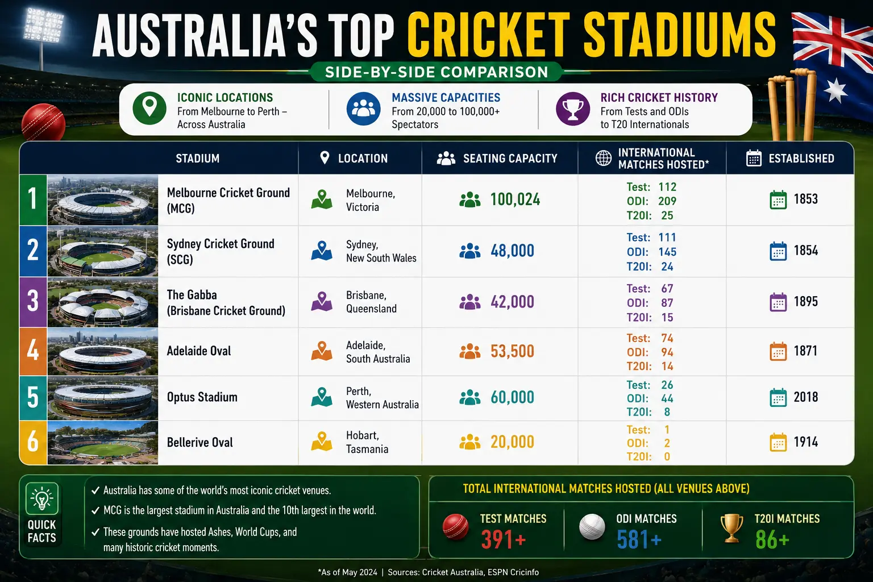Click the green rank 1 number tile
The image size is (873, 582).
pos(34,200)
